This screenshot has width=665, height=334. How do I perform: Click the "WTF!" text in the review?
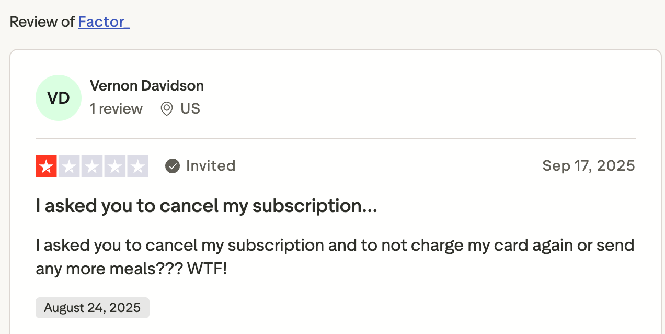(207, 270)
